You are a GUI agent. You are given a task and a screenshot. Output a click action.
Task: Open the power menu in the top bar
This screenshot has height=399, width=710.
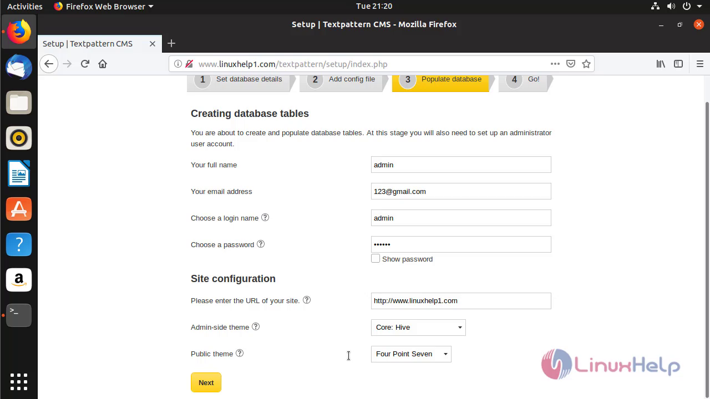pos(687,6)
